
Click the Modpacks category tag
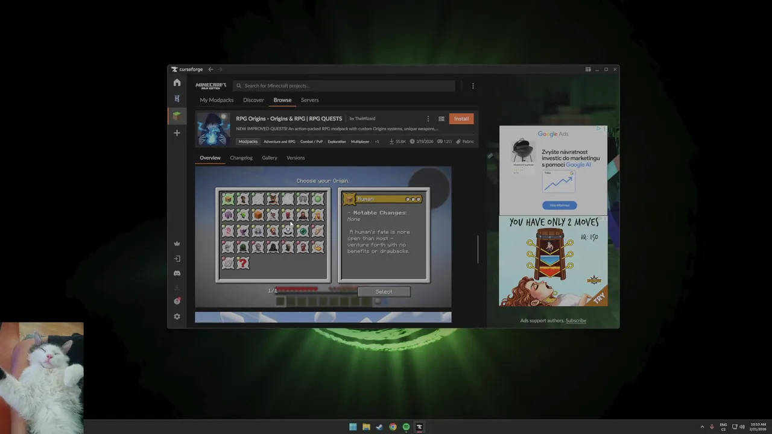pyautogui.click(x=248, y=142)
